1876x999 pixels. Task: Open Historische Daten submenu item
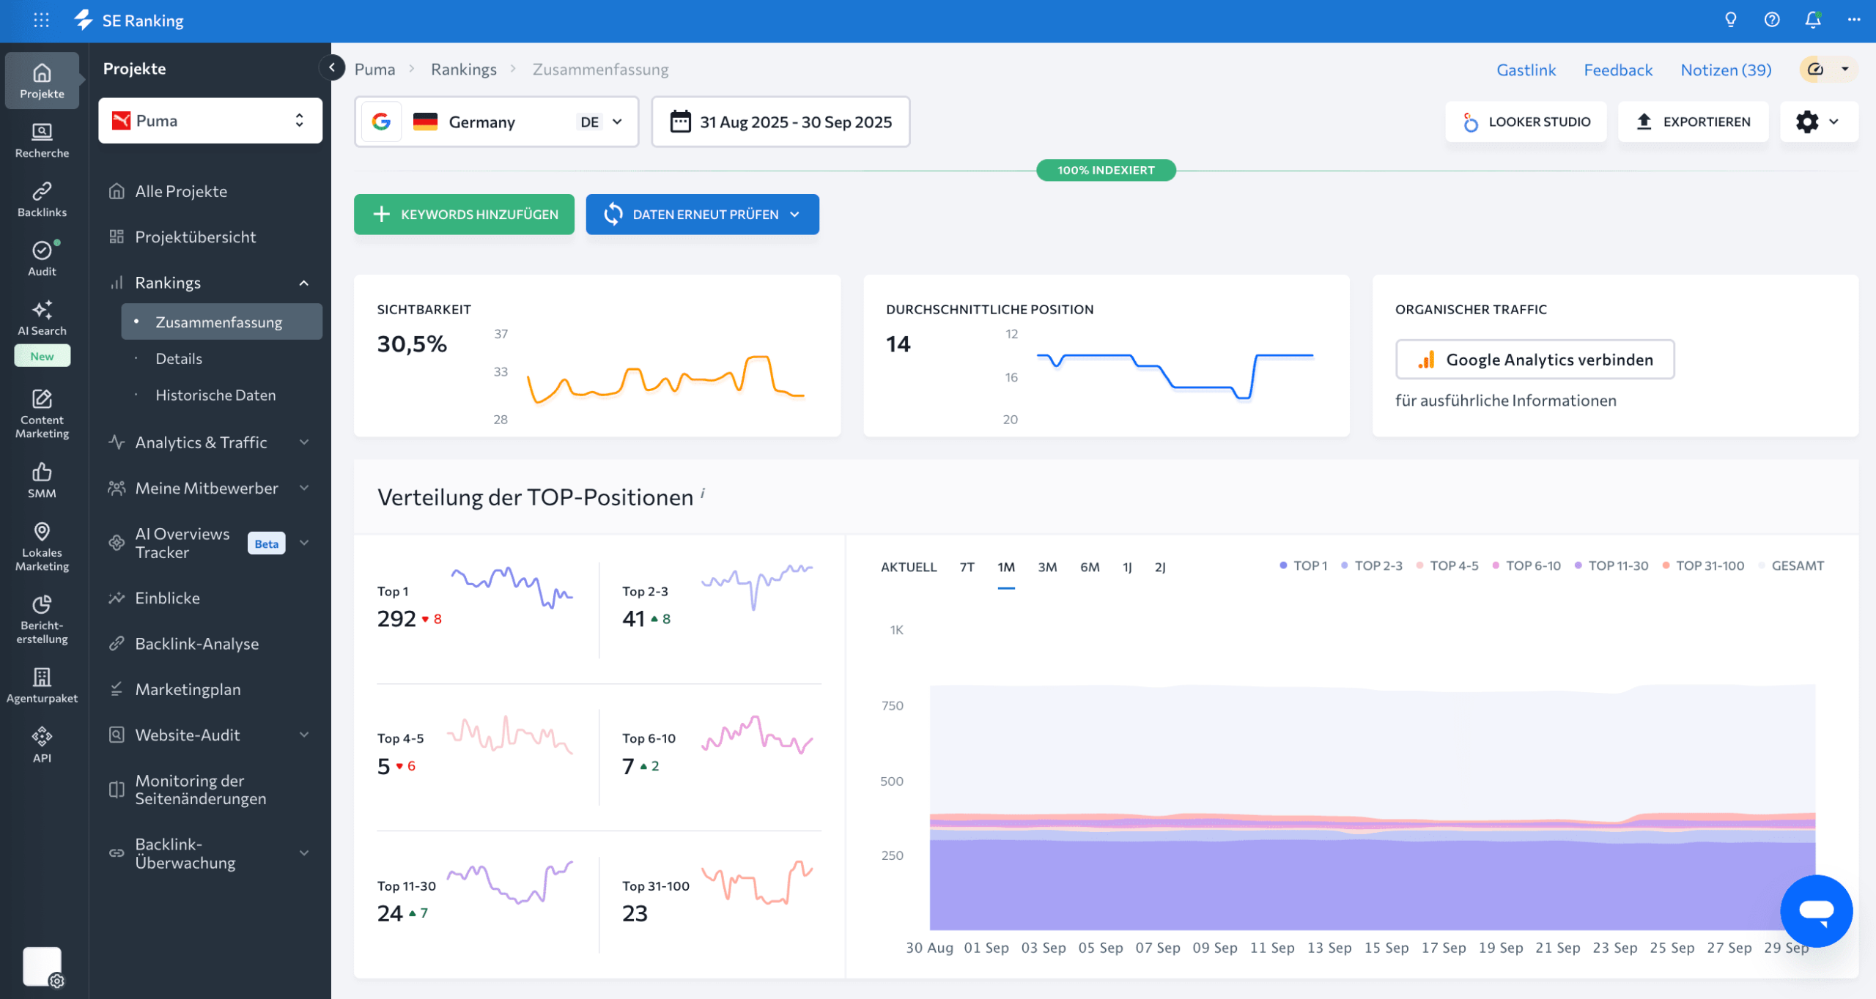point(215,395)
